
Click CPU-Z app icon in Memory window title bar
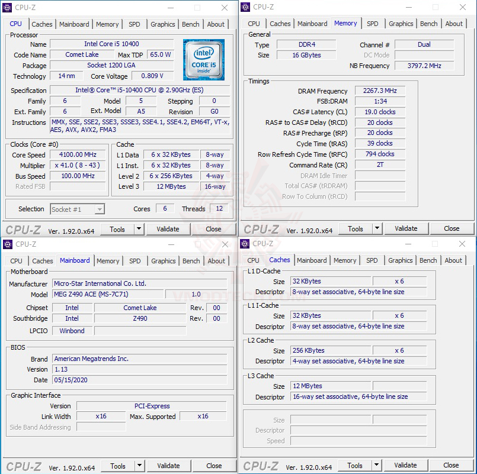(245, 7)
